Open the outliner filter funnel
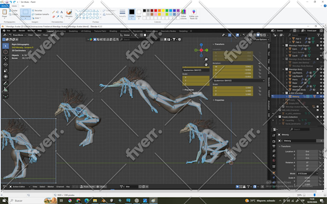Viewport: 327px width, 204px height. 318,35
